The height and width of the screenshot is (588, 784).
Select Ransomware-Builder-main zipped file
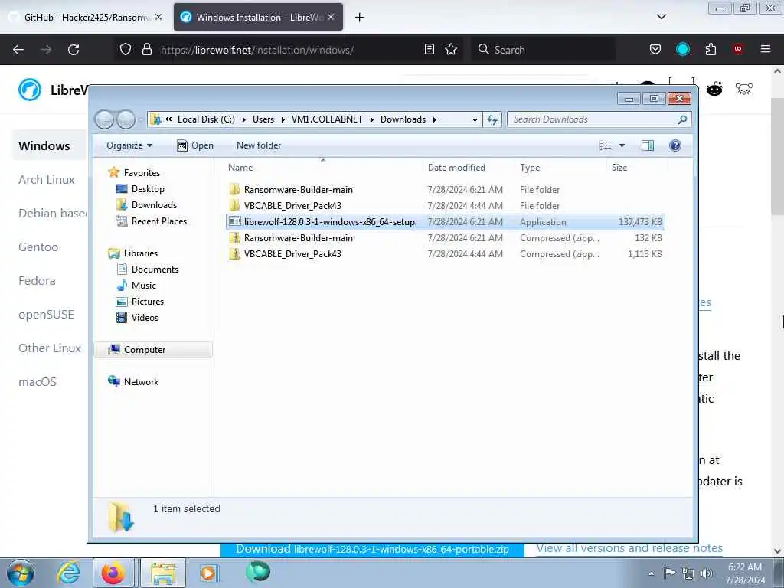pos(446,238)
